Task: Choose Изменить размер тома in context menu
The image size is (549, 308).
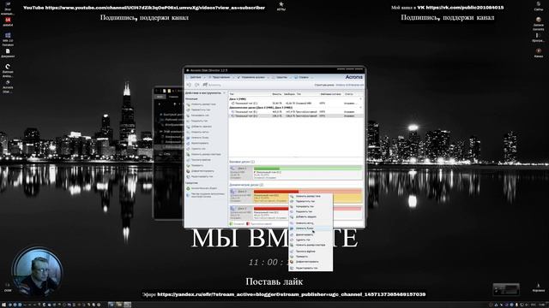Action: [311, 196]
